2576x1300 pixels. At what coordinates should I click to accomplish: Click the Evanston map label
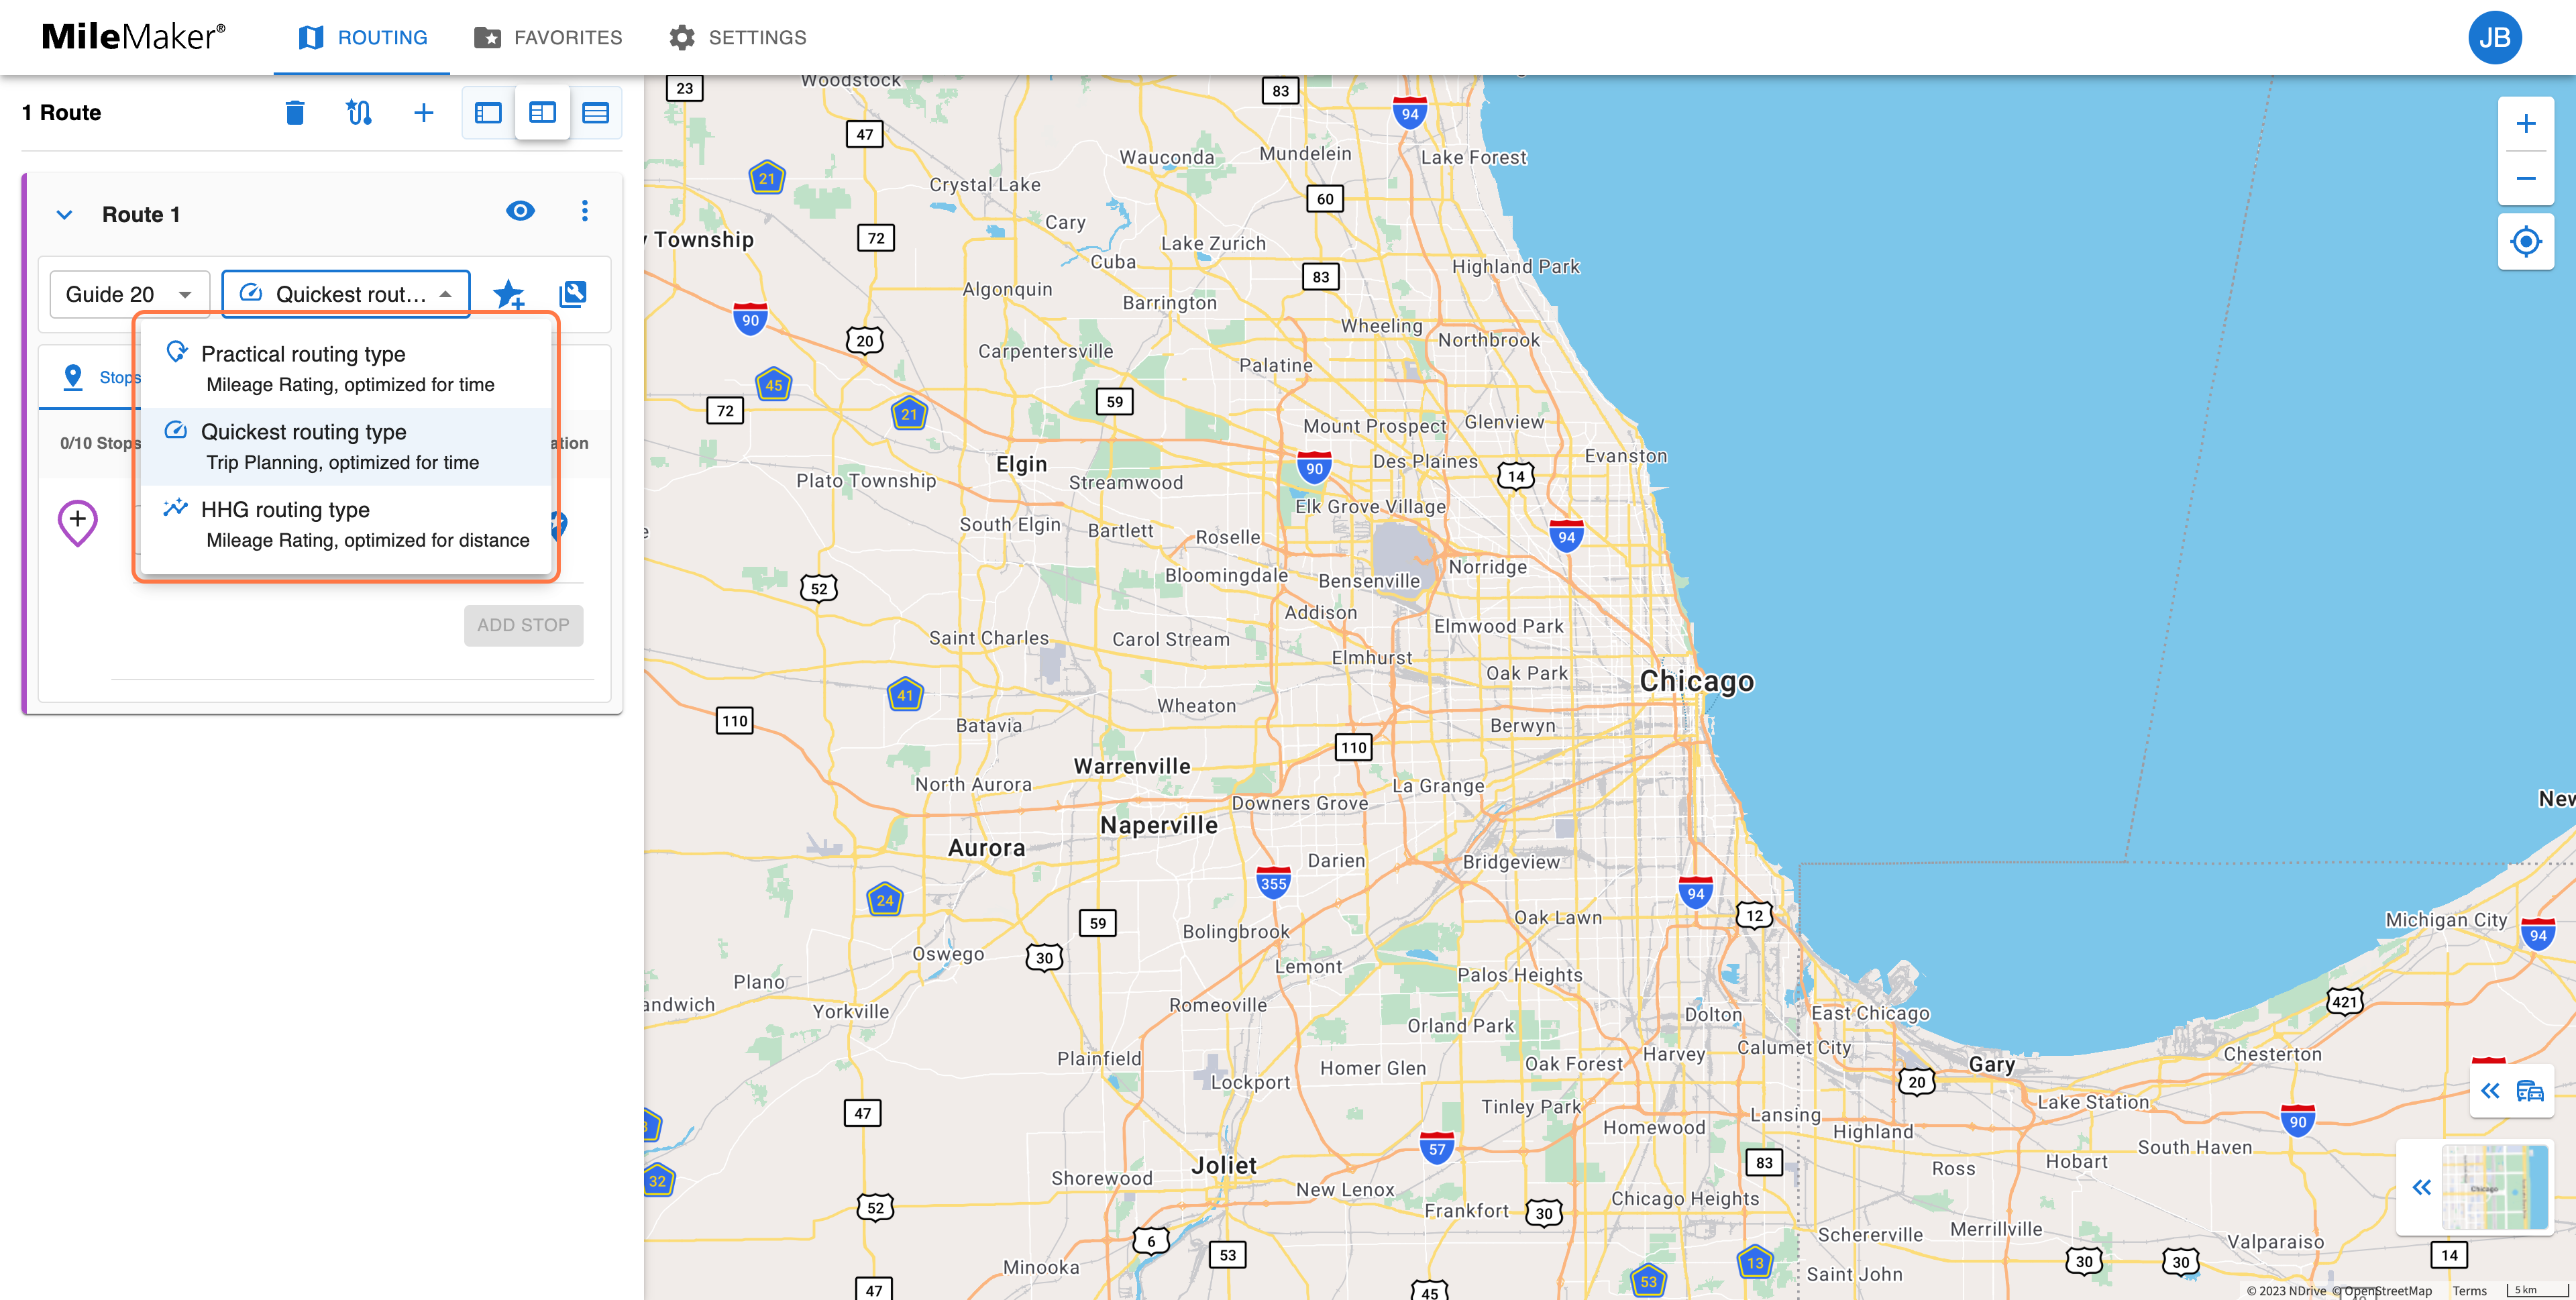point(1626,456)
